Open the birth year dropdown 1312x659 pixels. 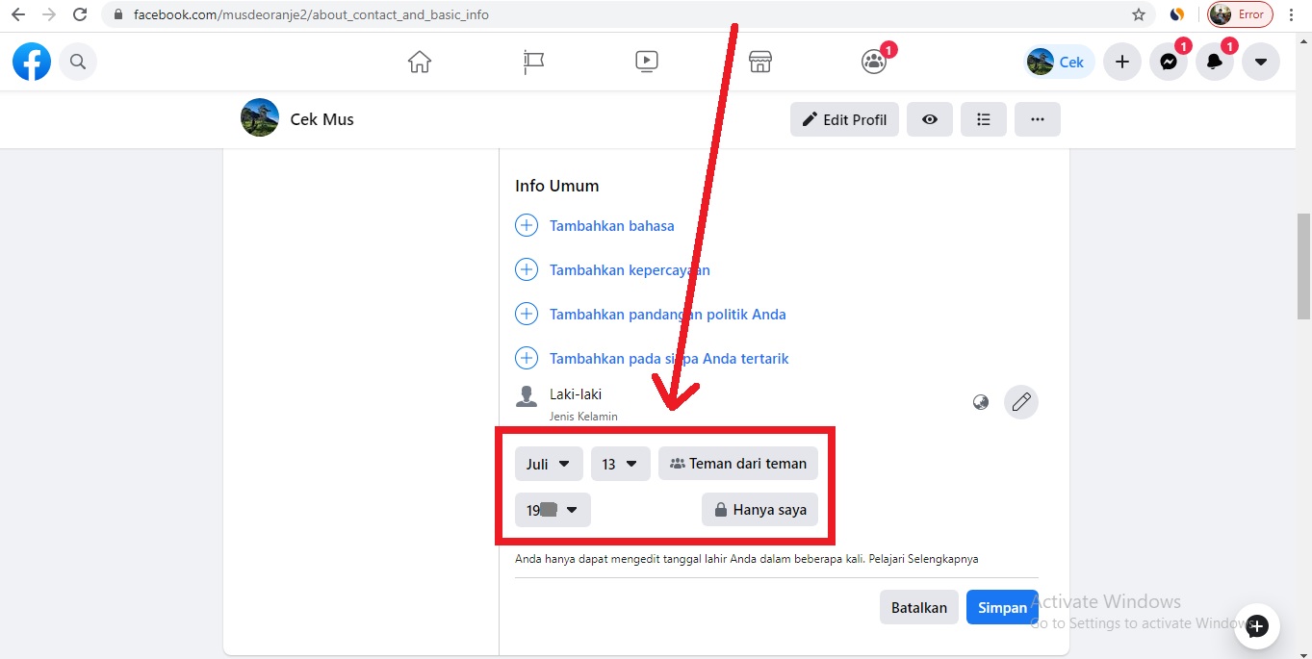point(552,510)
